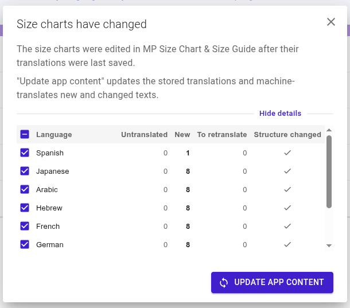Uncheck the German language checkbox

click(25, 244)
